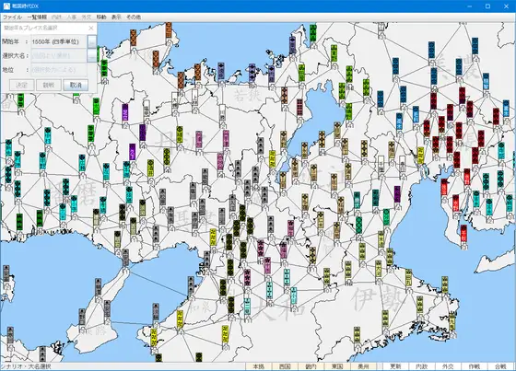The image size is (516, 371).
Task: Click the 取消 cancel button
Action: [x=76, y=85]
